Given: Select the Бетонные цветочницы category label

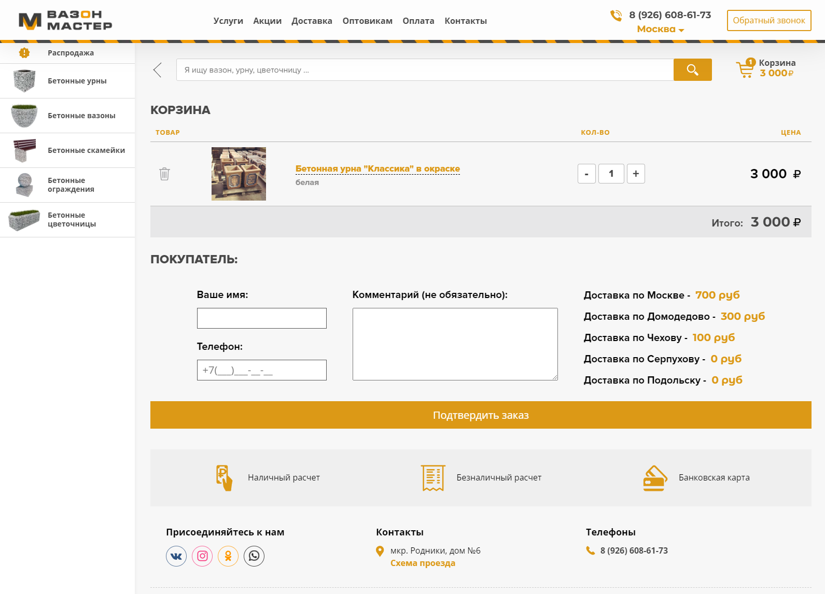Looking at the screenshot, I should (x=72, y=220).
